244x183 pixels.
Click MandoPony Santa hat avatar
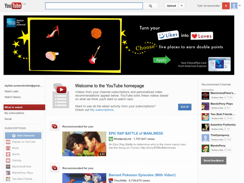point(205,148)
